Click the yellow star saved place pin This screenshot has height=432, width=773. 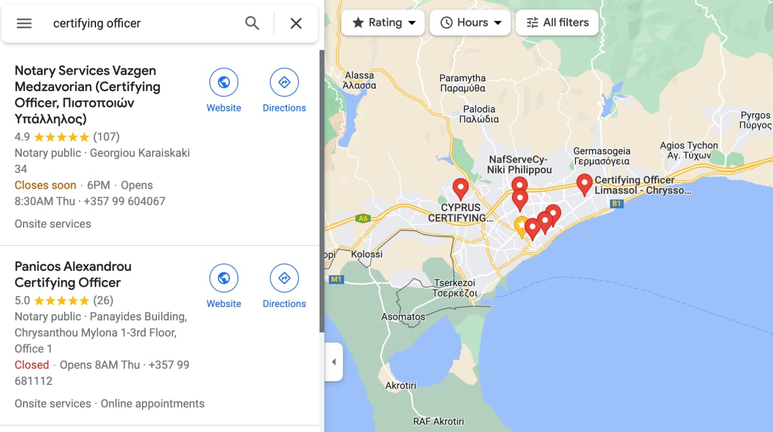521,225
